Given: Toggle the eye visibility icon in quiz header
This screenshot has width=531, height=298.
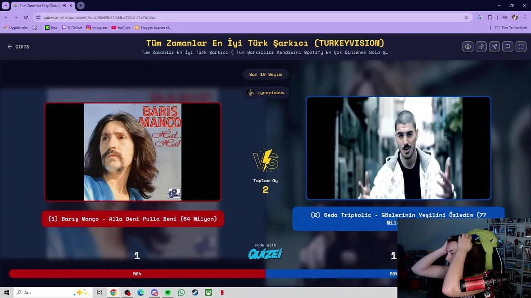Looking at the screenshot, I should [468, 47].
